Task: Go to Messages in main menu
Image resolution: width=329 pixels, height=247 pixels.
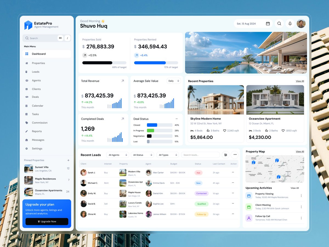Action: pyautogui.click(x=38, y=140)
